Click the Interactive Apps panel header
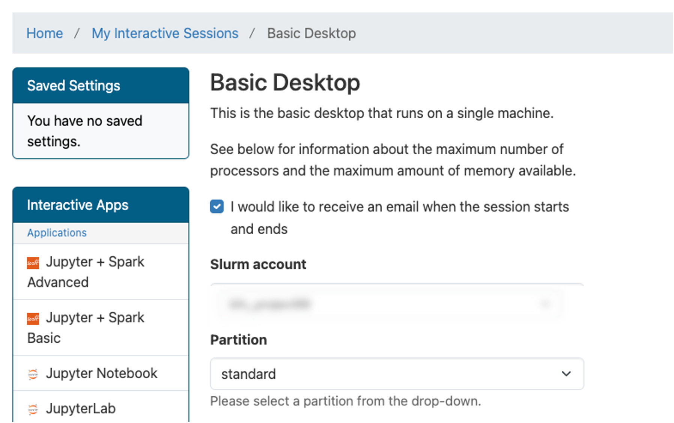The image size is (674, 423). pos(78,205)
